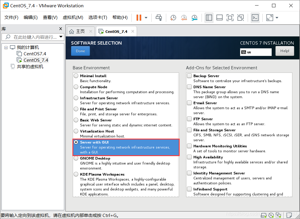The image size is (300, 219).
Task: Collapse the 我的计算机 tree node
Action: pyautogui.click(x=6, y=47)
